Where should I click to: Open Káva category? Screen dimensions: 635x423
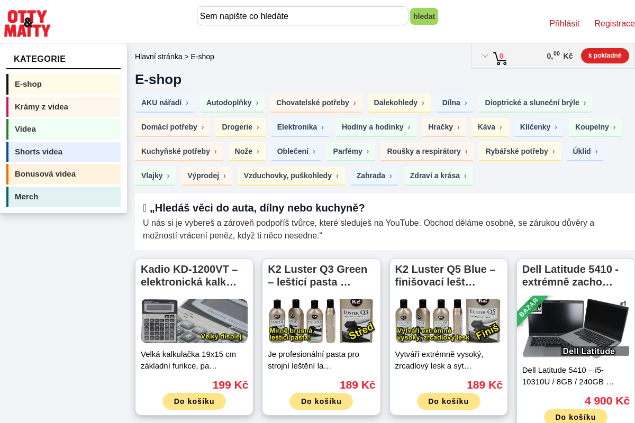490,127
